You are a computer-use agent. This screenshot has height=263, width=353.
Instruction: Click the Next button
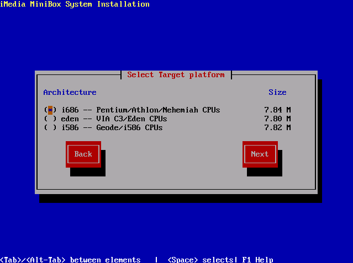[x=260, y=154]
